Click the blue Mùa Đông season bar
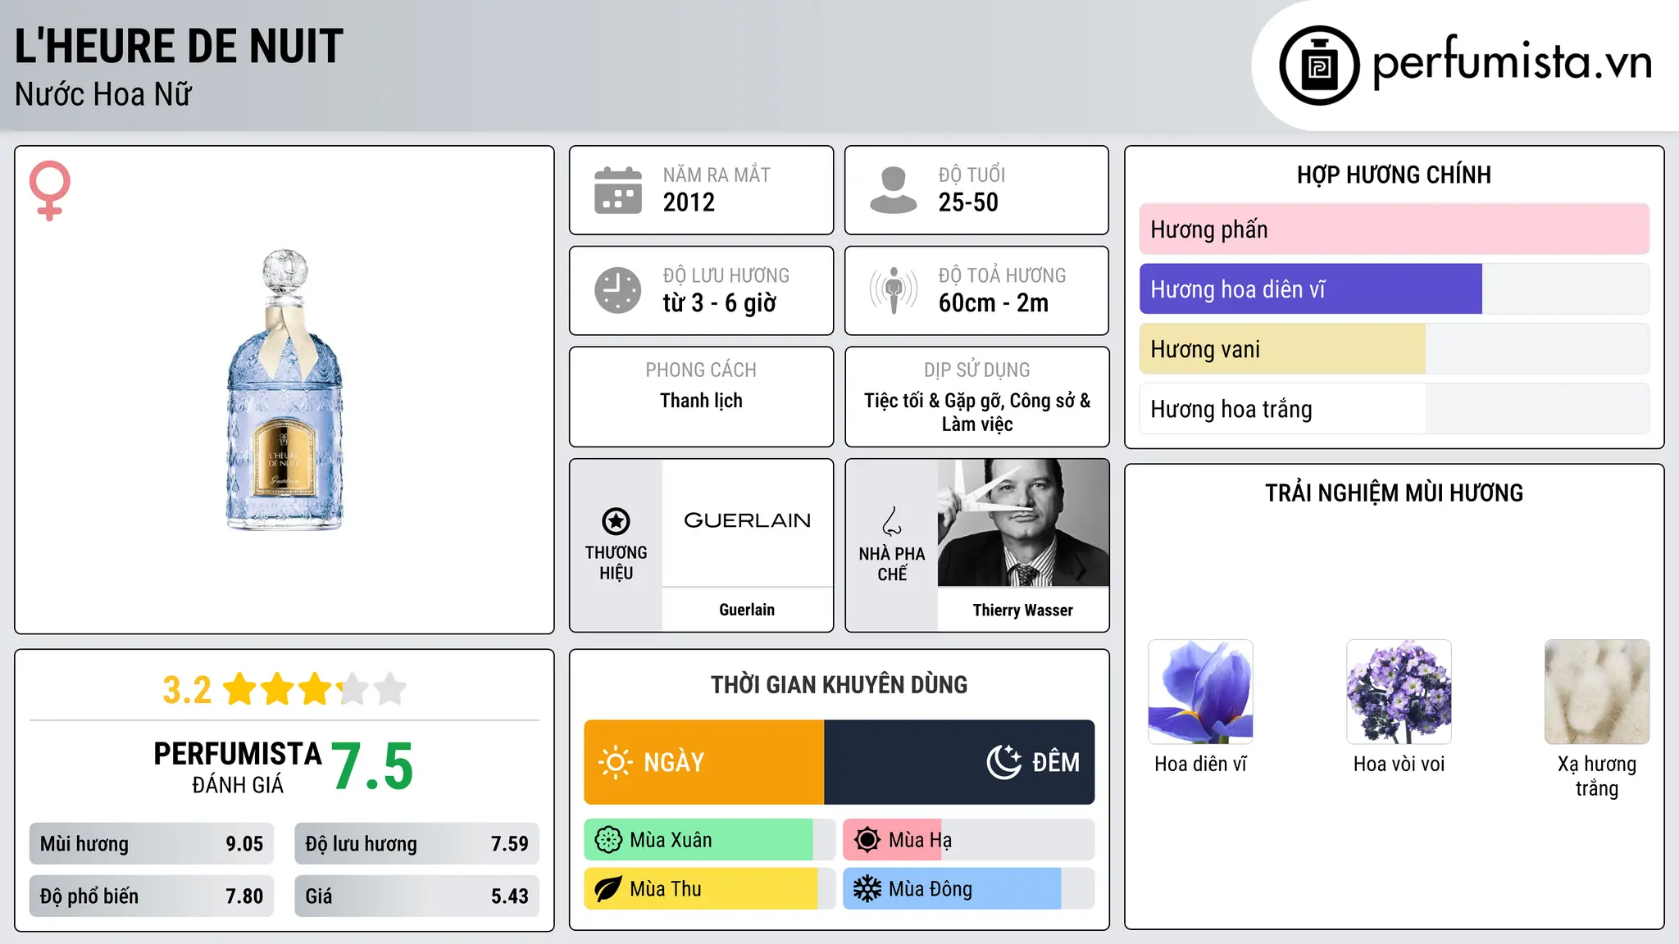The width and height of the screenshot is (1679, 944). 969,889
